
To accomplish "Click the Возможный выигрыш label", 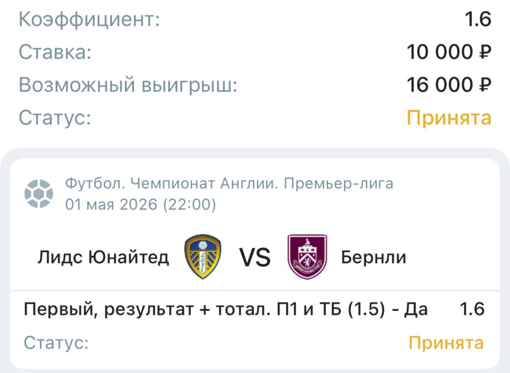I will click(x=128, y=85).
